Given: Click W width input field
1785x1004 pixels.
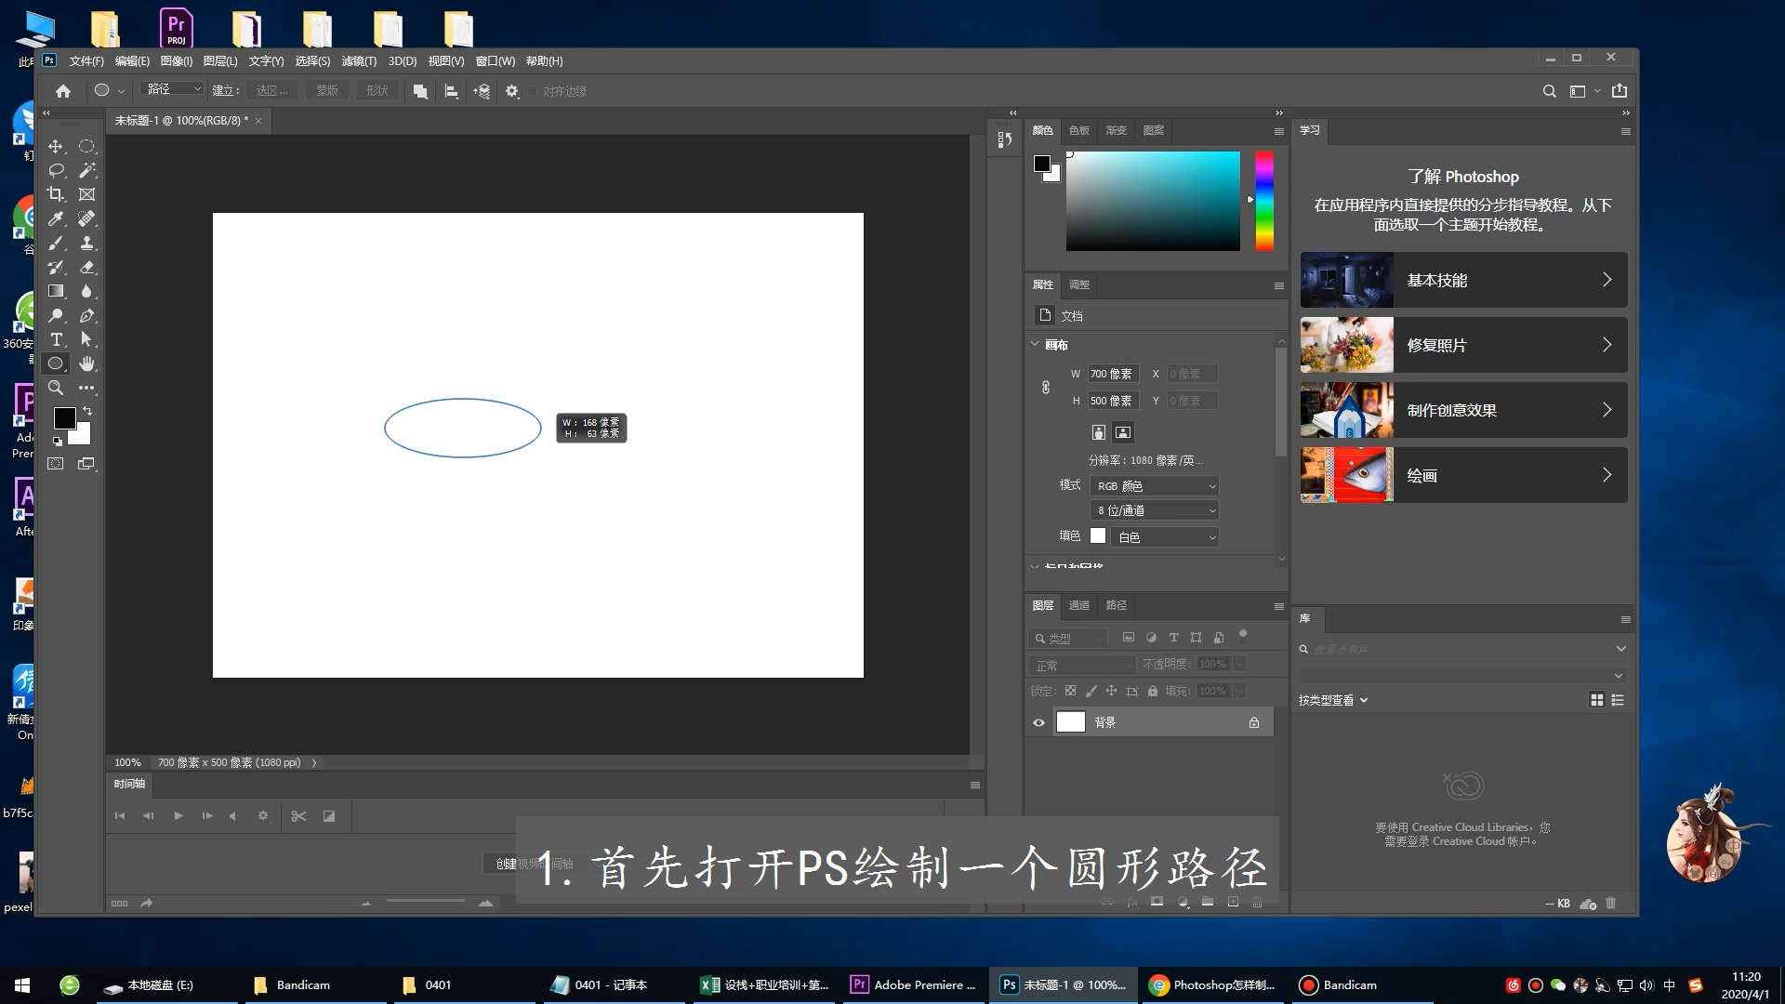Looking at the screenshot, I should coord(1113,374).
